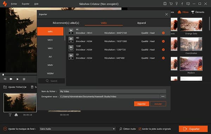Viewport: 211px width, 134px height.
Task: Open the shopping cart purchase icon
Action: [171, 4]
